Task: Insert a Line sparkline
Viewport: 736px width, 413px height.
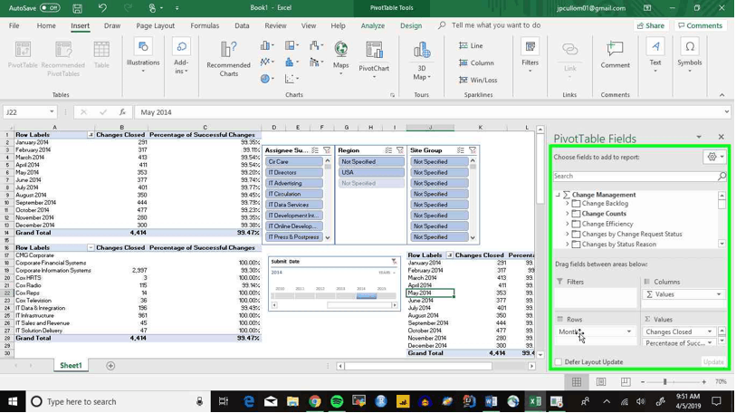Action: pyautogui.click(x=471, y=45)
